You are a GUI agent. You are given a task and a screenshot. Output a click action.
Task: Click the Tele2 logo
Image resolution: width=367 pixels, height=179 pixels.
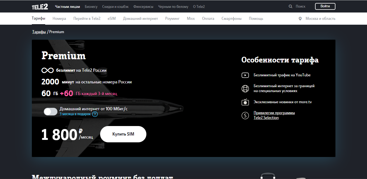click(x=40, y=7)
